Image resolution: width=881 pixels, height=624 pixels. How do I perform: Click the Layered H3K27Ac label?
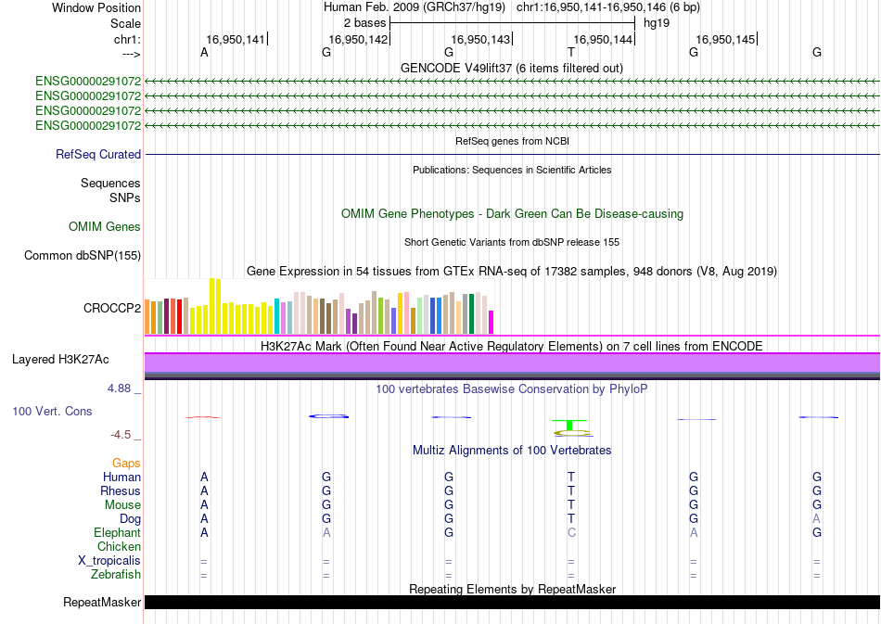[x=60, y=360]
